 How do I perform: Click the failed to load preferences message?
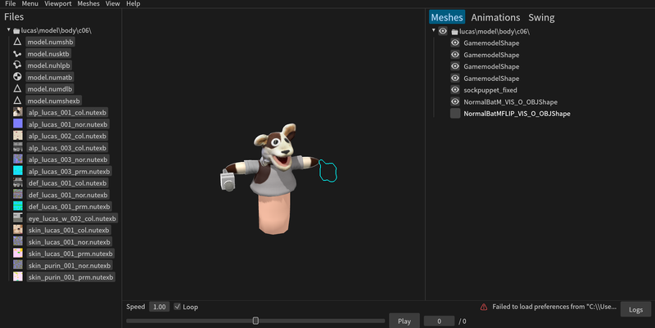pyautogui.click(x=554, y=307)
